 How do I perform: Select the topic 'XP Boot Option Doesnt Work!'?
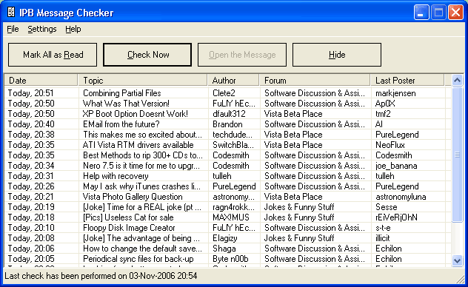[136, 114]
